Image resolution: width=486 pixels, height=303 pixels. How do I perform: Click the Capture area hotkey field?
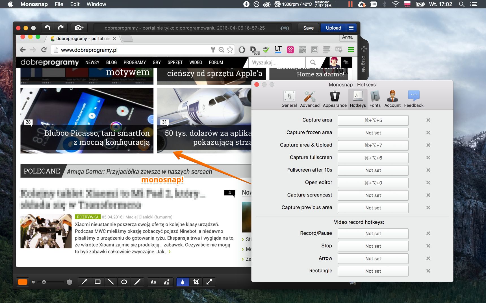click(373, 120)
